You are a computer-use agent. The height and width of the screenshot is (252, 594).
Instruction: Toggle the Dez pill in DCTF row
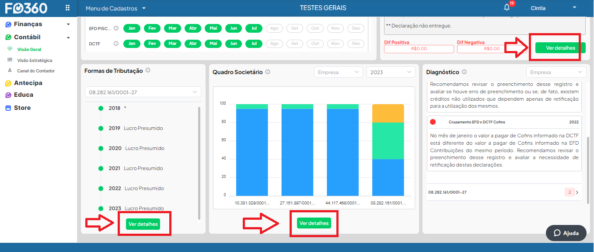click(356, 44)
